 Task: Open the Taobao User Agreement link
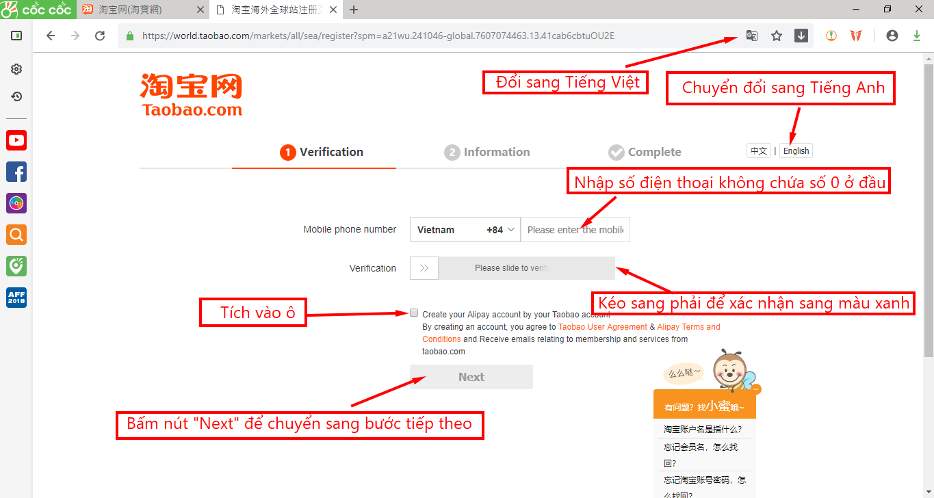tap(603, 327)
